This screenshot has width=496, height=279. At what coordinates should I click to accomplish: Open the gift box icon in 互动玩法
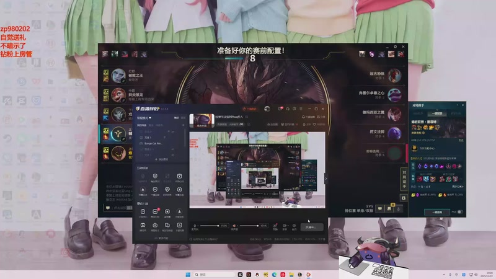pos(179,176)
